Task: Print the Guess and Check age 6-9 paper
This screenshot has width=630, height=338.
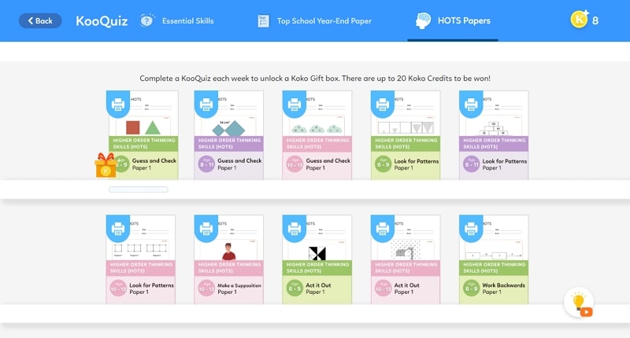Action: point(117,105)
